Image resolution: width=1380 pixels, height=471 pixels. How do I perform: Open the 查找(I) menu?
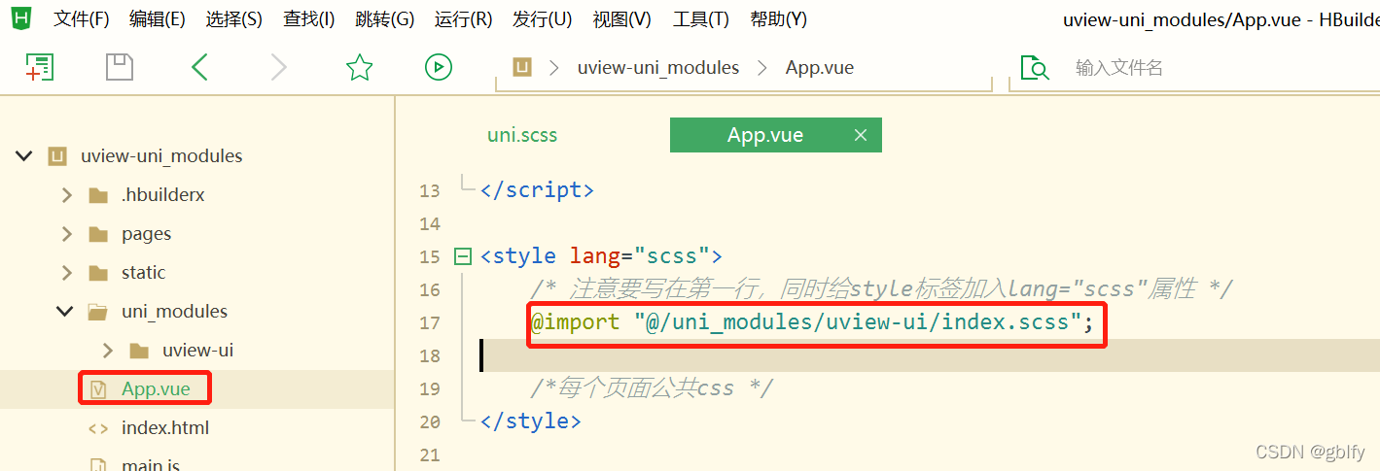(308, 19)
